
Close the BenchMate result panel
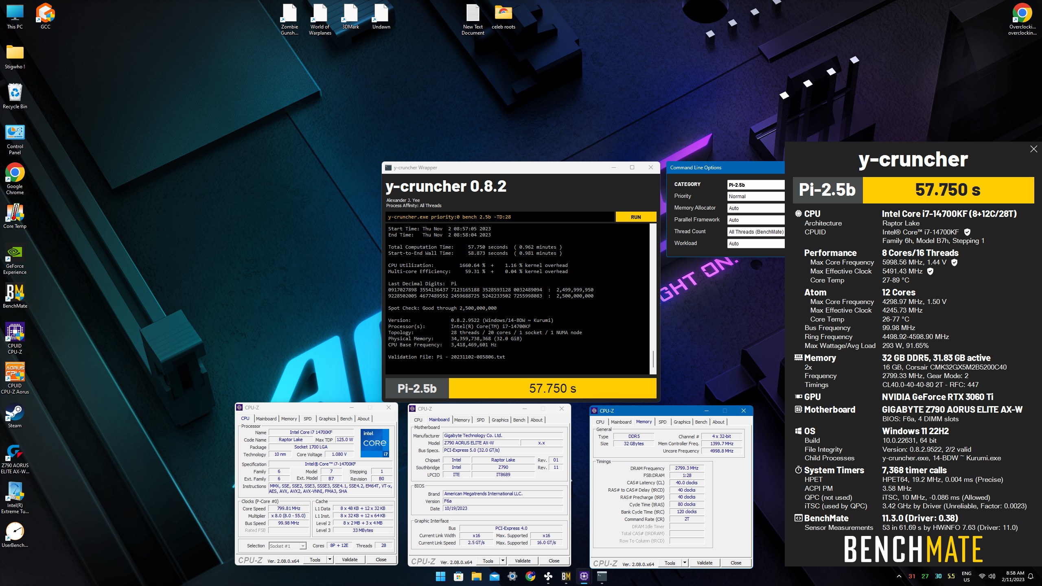[1033, 149]
